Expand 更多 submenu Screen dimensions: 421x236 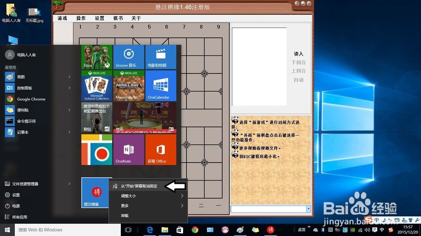point(148,206)
